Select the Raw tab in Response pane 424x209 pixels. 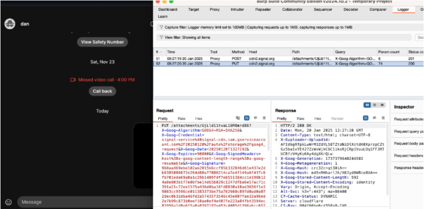300,119
